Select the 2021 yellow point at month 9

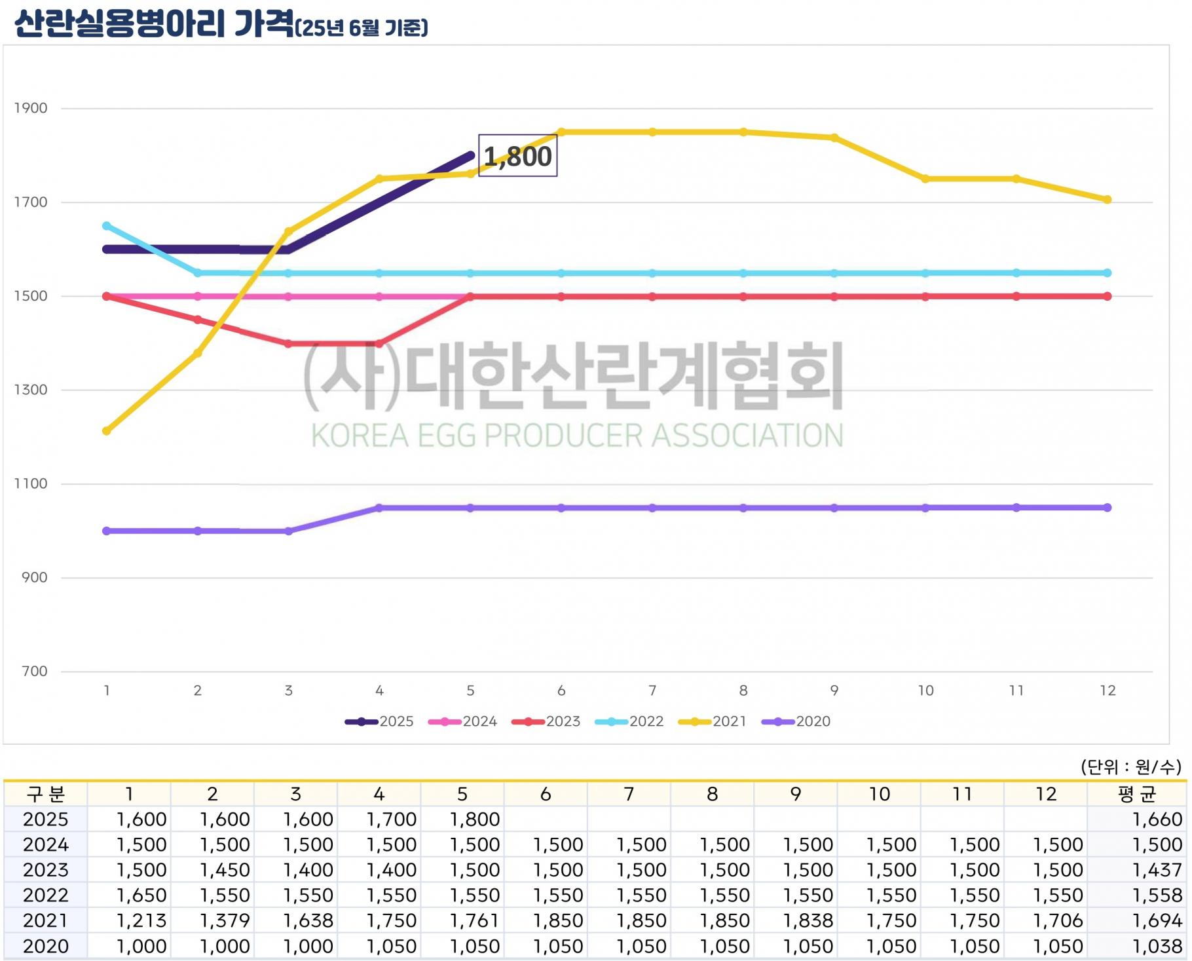tap(834, 138)
